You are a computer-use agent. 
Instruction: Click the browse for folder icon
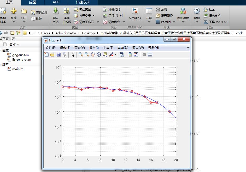18,33
